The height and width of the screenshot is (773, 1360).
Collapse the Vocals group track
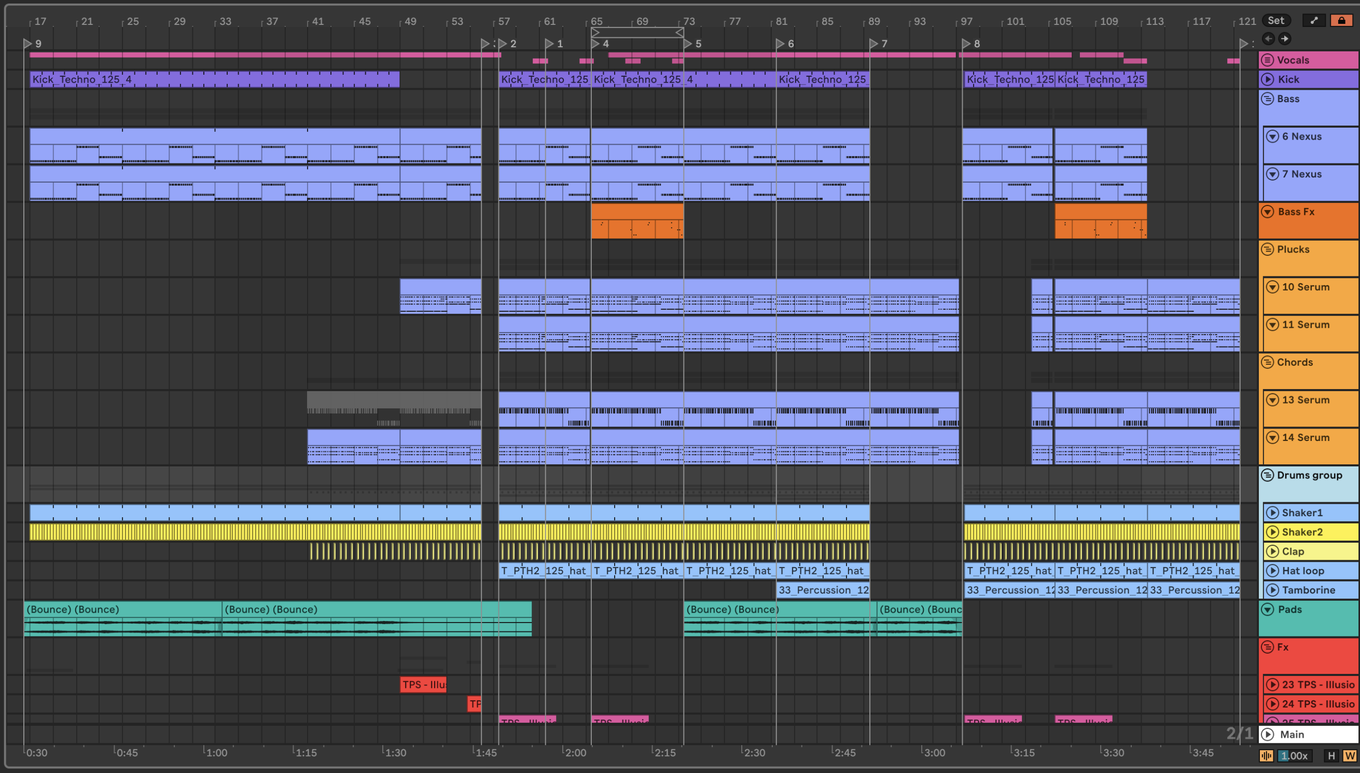pyautogui.click(x=1268, y=60)
